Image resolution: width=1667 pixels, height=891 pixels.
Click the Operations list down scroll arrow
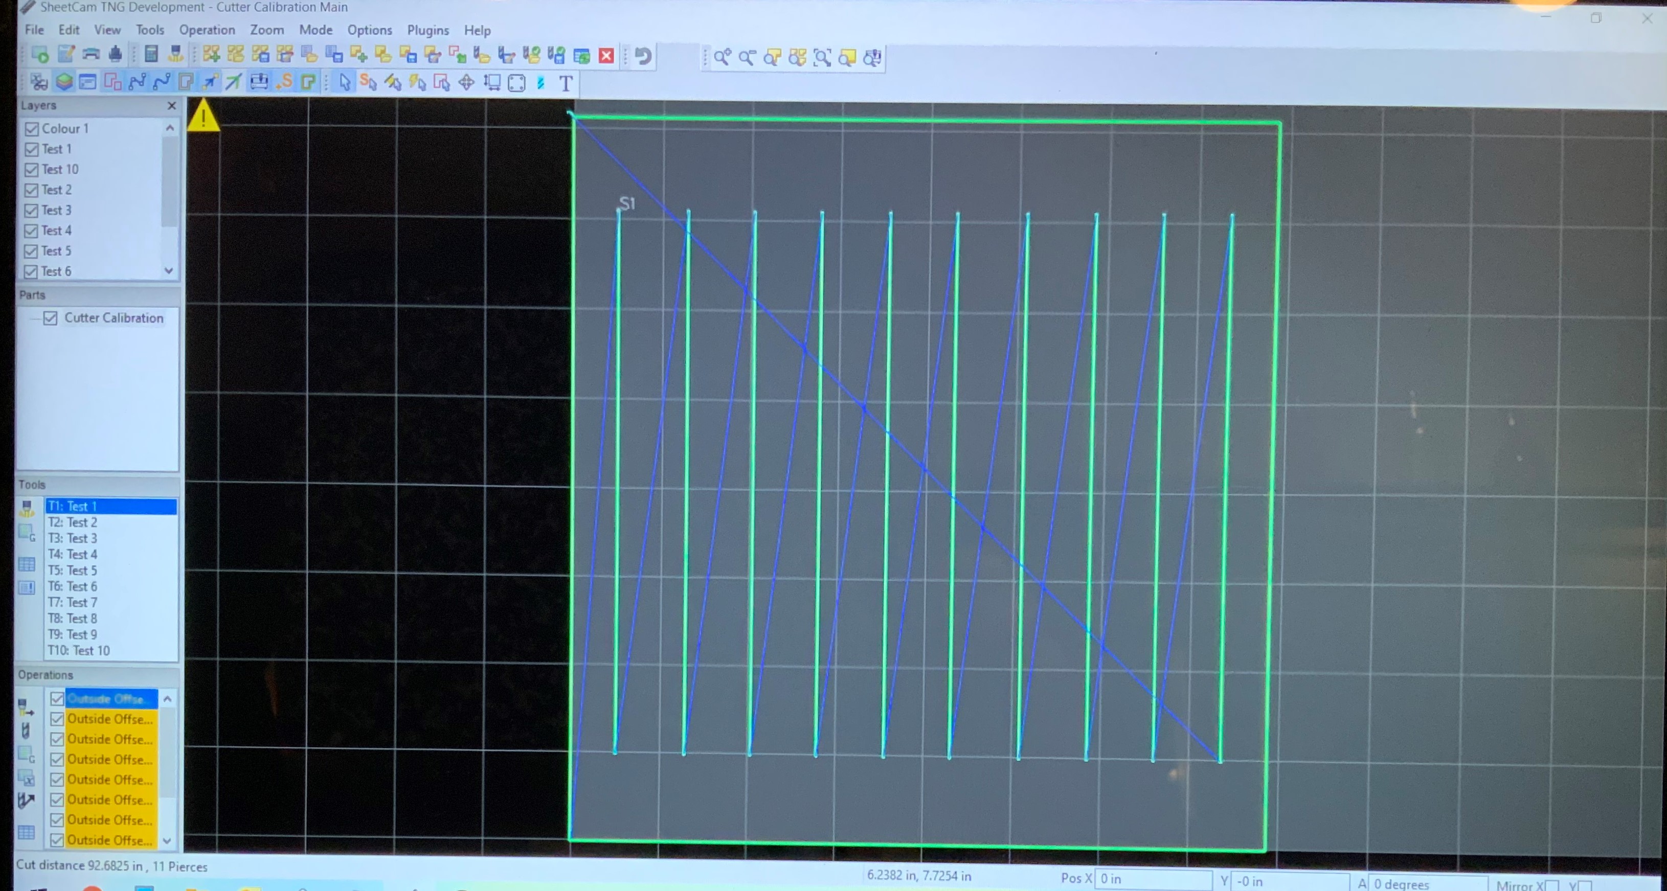[x=168, y=840]
